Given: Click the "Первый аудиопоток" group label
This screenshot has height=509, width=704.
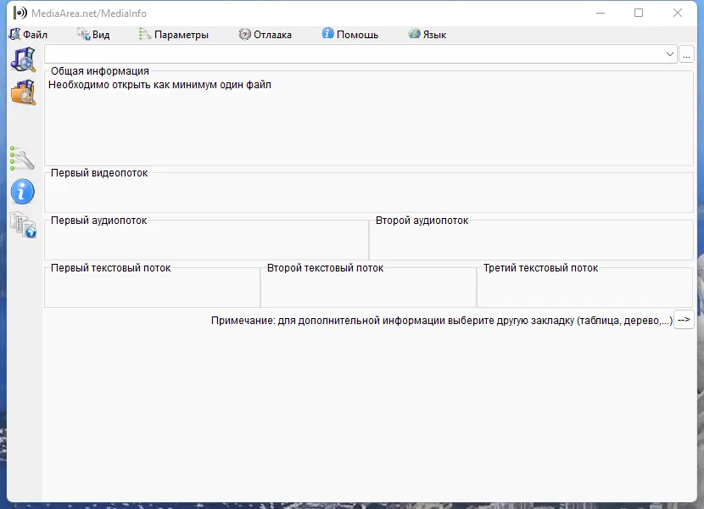Looking at the screenshot, I should [x=98, y=221].
